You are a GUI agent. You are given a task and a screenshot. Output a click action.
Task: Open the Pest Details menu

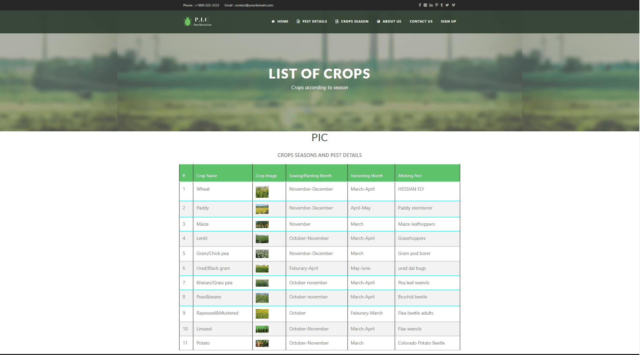pos(312,22)
